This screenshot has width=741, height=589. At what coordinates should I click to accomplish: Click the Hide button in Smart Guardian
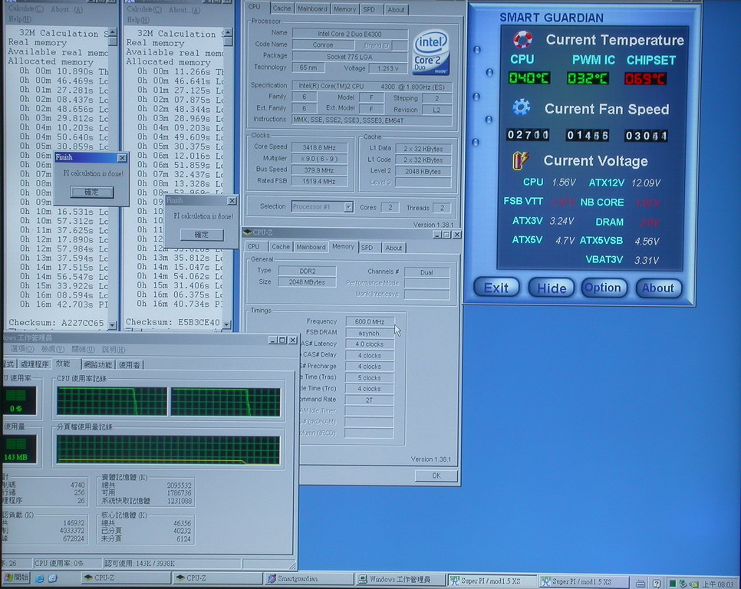click(551, 288)
